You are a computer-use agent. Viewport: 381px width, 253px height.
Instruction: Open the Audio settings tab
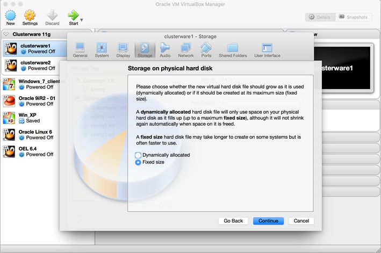point(165,50)
